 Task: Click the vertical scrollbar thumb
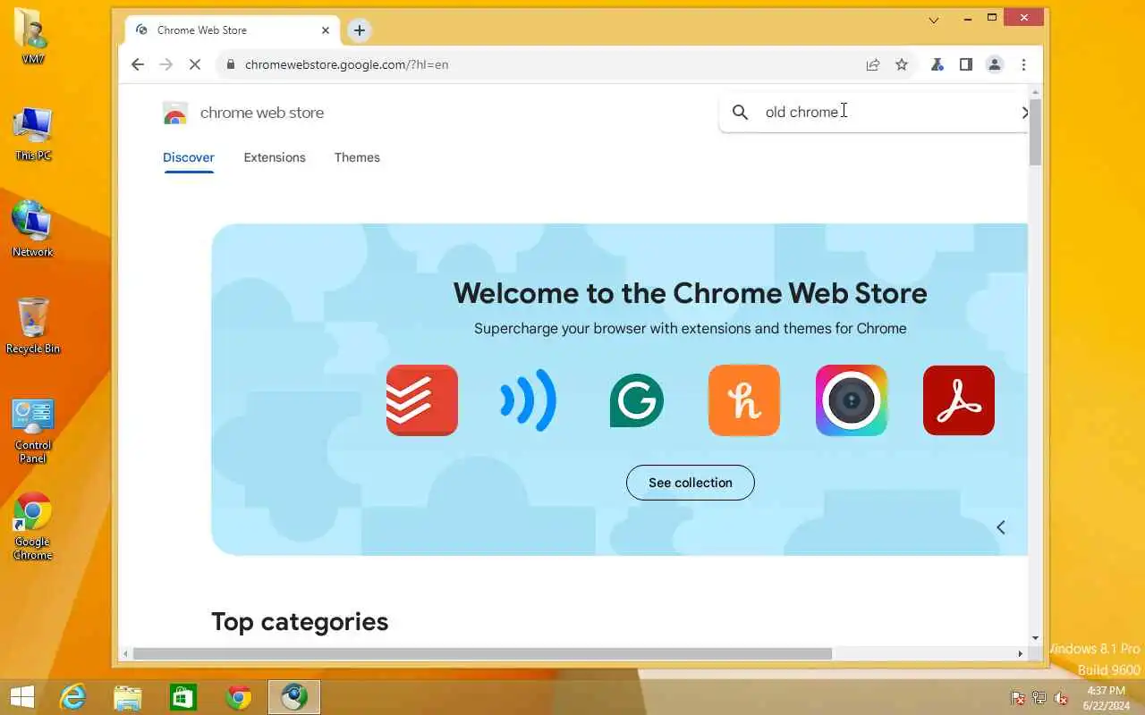click(1036, 131)
